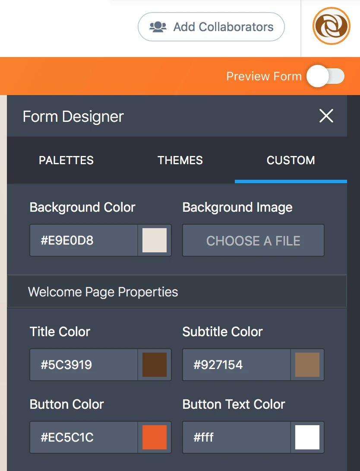Viewport: 360px width, 471px height.
Task: Click the Button Text Color hex field
Action: pyautogui.click(x=236, y=437)
